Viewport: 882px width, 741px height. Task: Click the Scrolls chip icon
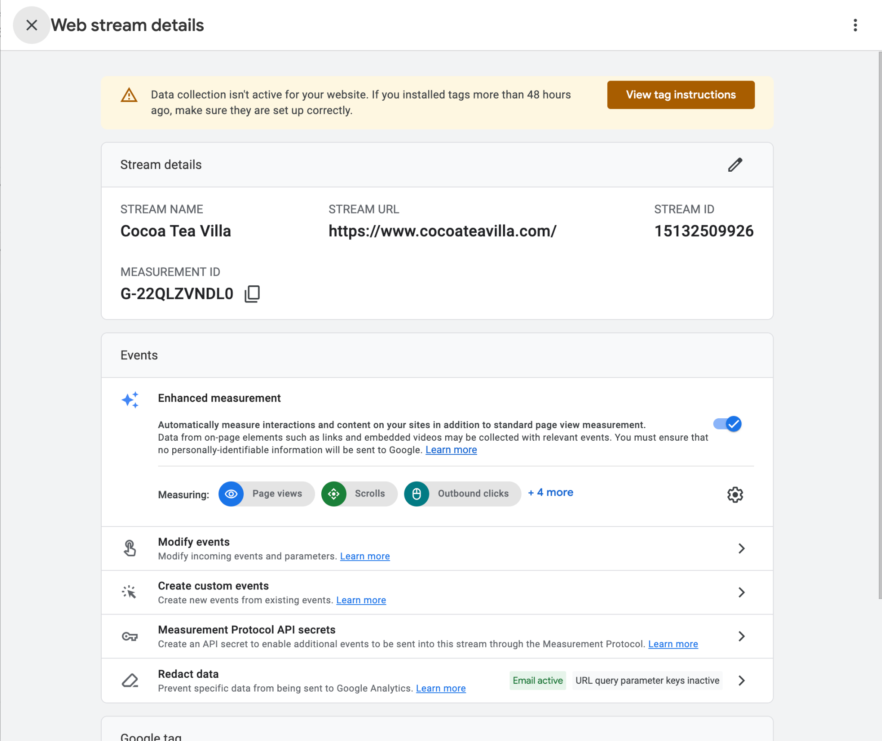point(334,494)
